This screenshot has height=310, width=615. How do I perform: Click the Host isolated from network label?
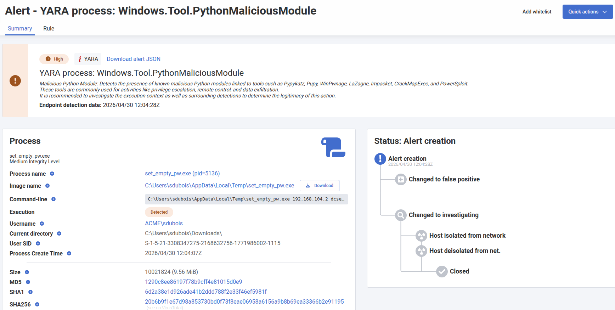(467, 236)
